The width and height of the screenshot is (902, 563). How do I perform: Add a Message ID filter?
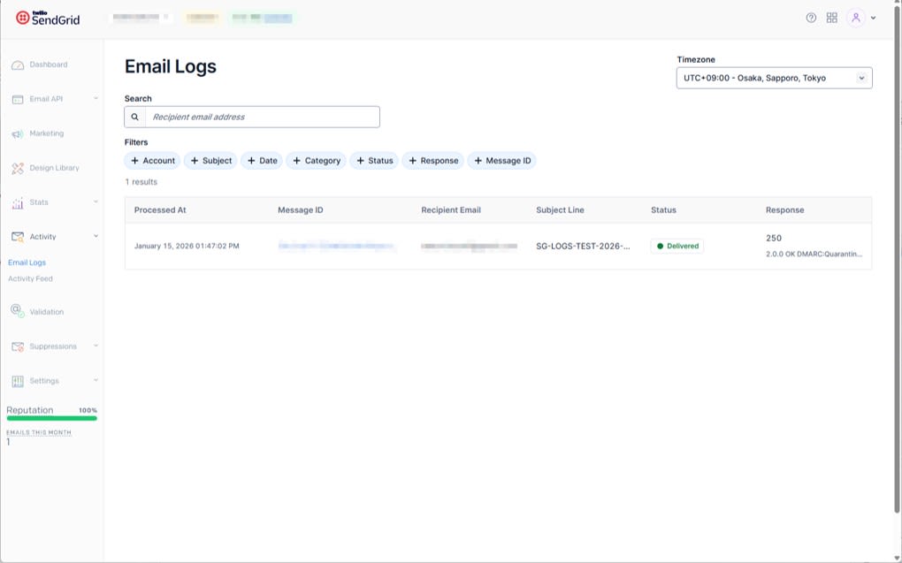click(x=502, y=160)
